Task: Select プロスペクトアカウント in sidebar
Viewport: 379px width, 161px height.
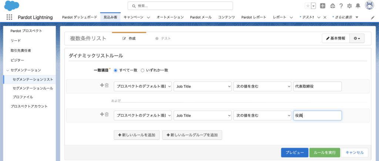Action: 29,106
